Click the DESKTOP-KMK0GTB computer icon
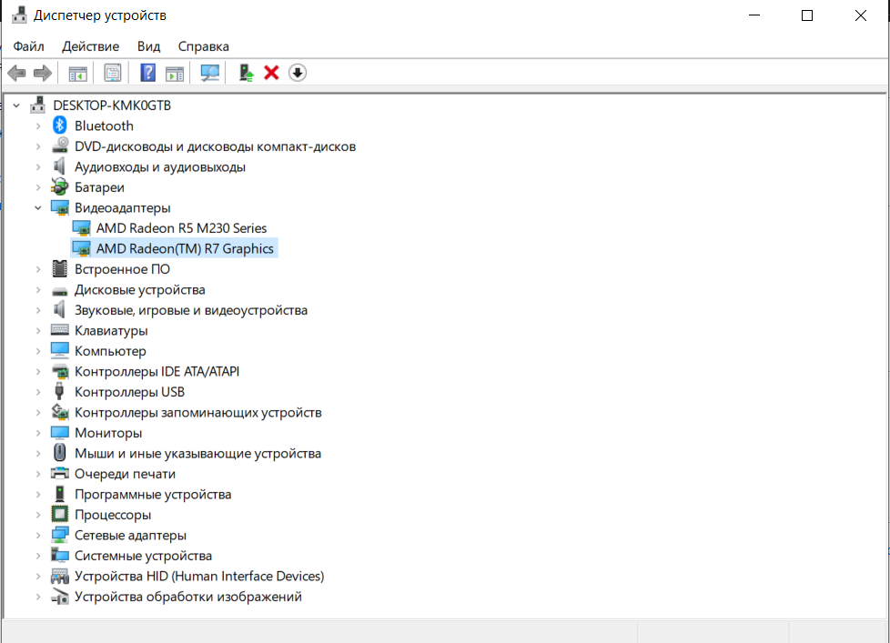Image resolution: width=890 pixels, height=643 pixels. pyautogui.click(x=38, y=105)
